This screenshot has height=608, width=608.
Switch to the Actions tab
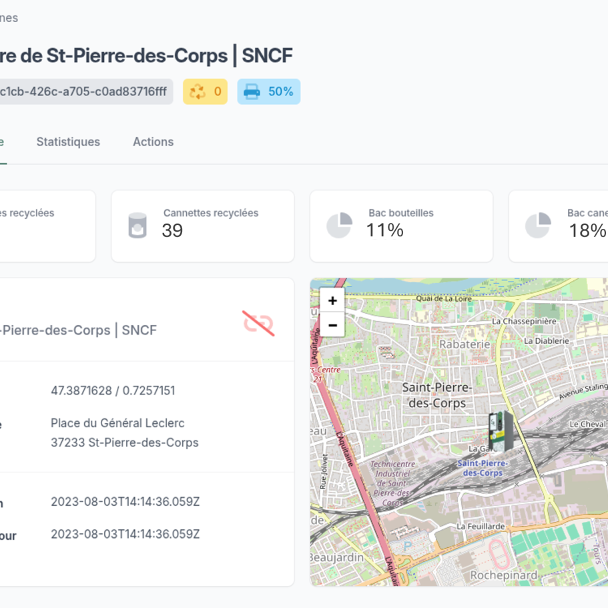153,141
